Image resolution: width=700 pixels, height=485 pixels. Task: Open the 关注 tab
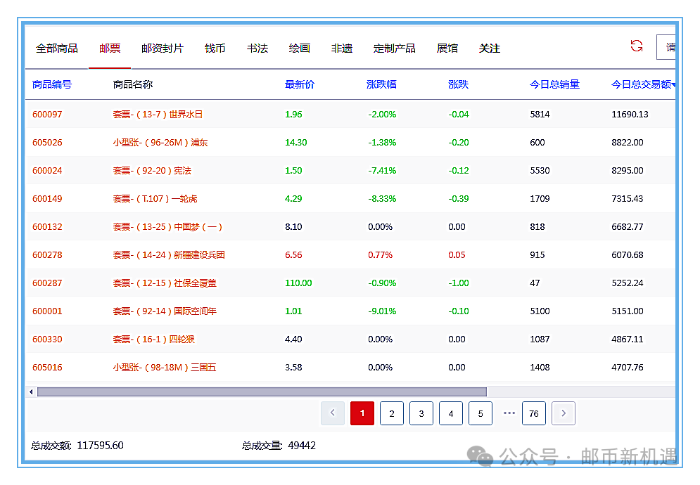pos(489,48)
